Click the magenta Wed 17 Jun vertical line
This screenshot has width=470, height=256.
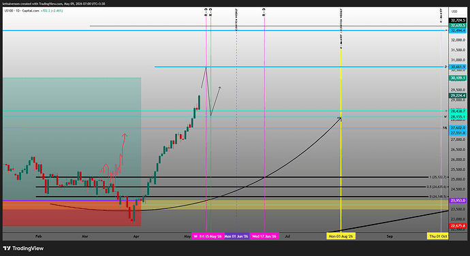[x=264, y=125]
